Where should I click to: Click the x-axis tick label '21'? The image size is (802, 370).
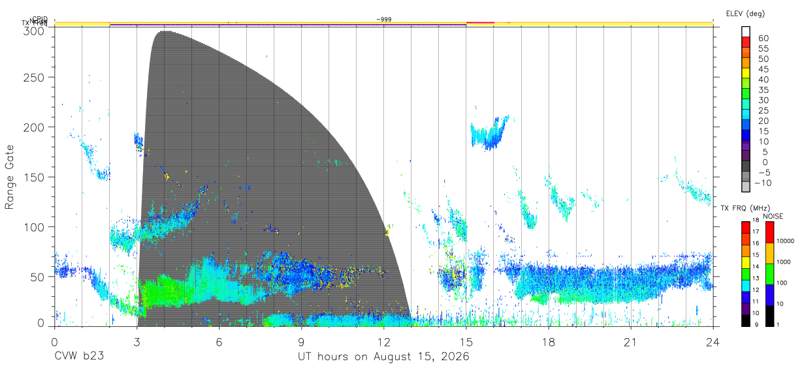click(631, 342)
